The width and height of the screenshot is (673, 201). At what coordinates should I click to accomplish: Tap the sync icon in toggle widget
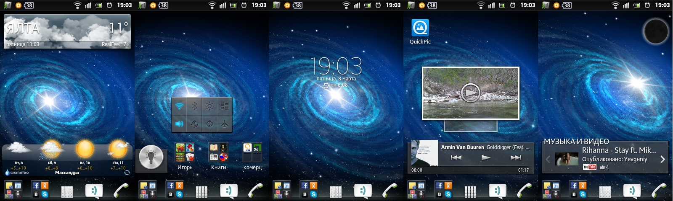pyautogui.click(x=209, y=124)
